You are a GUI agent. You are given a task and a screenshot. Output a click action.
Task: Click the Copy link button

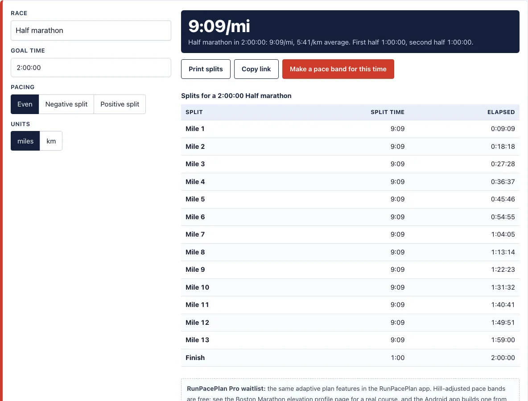pyautogui.click(x=256, y=69)
